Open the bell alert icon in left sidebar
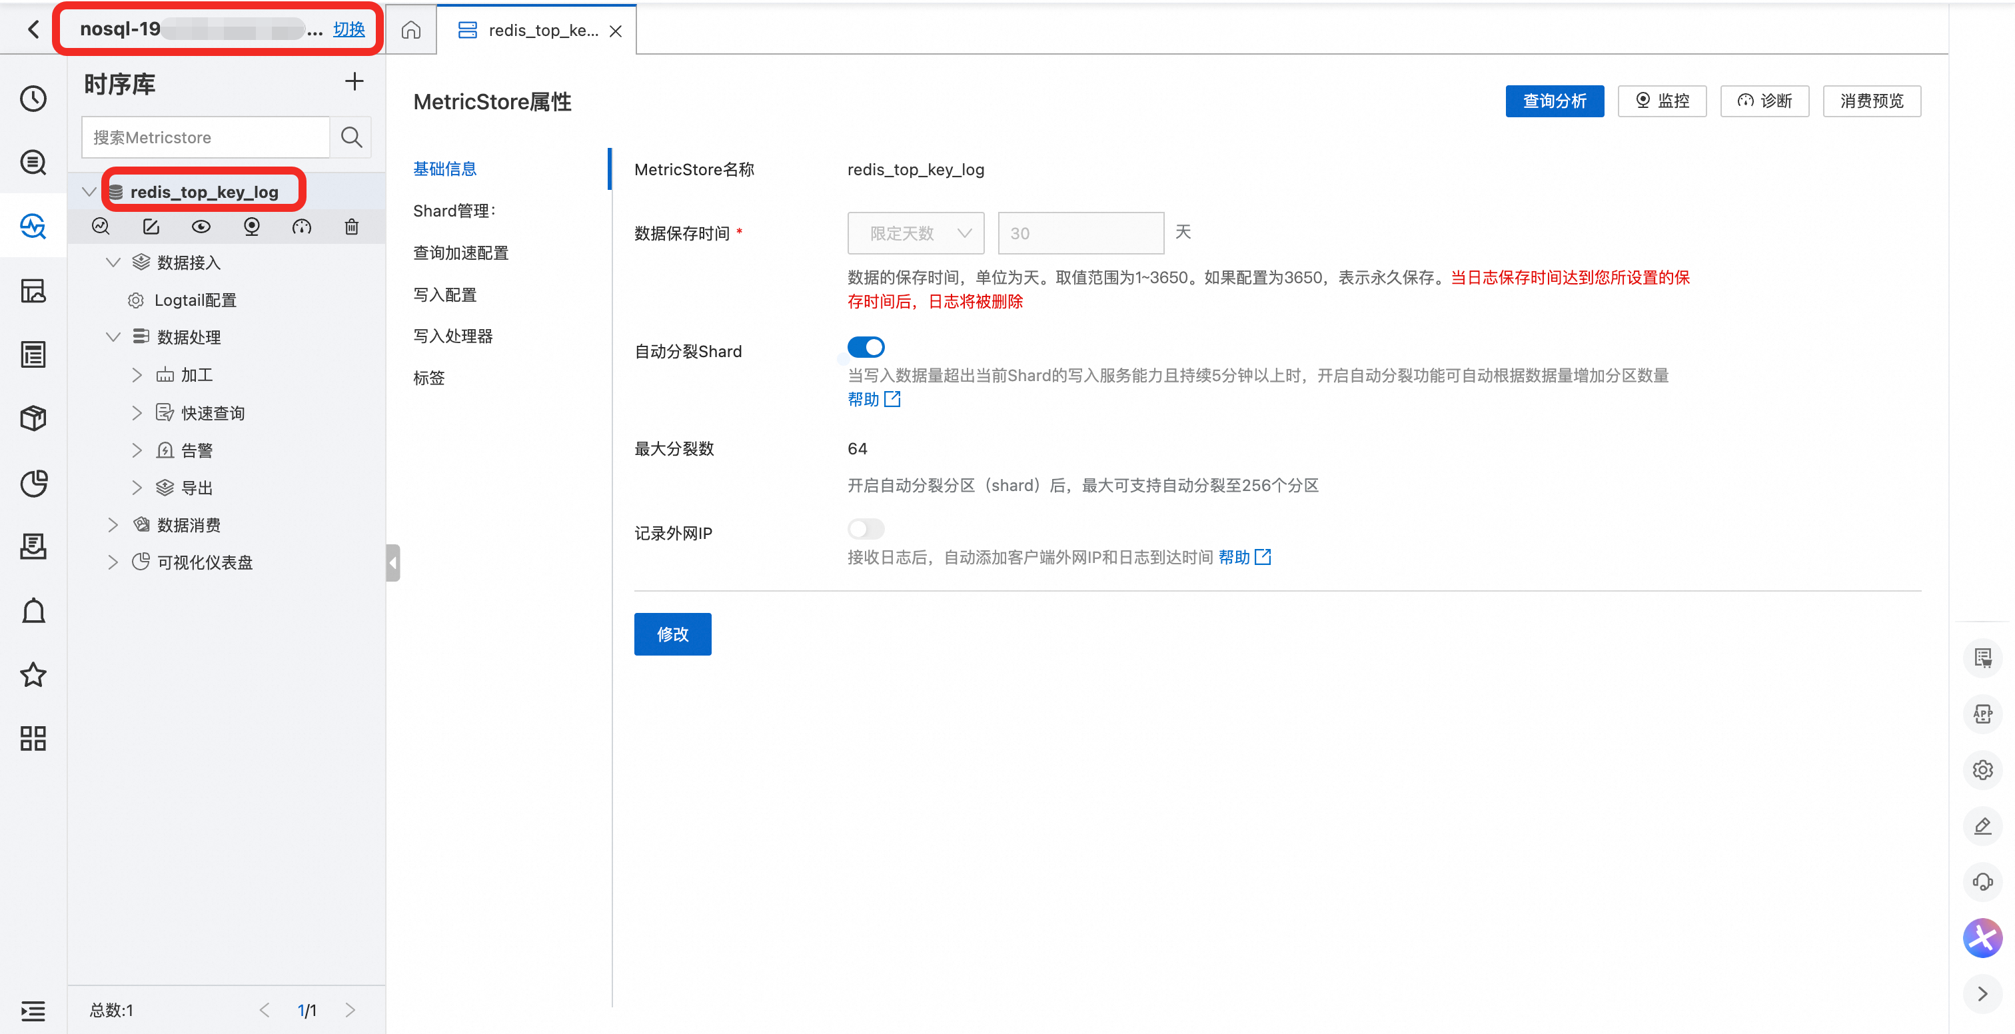 (33, 611)
